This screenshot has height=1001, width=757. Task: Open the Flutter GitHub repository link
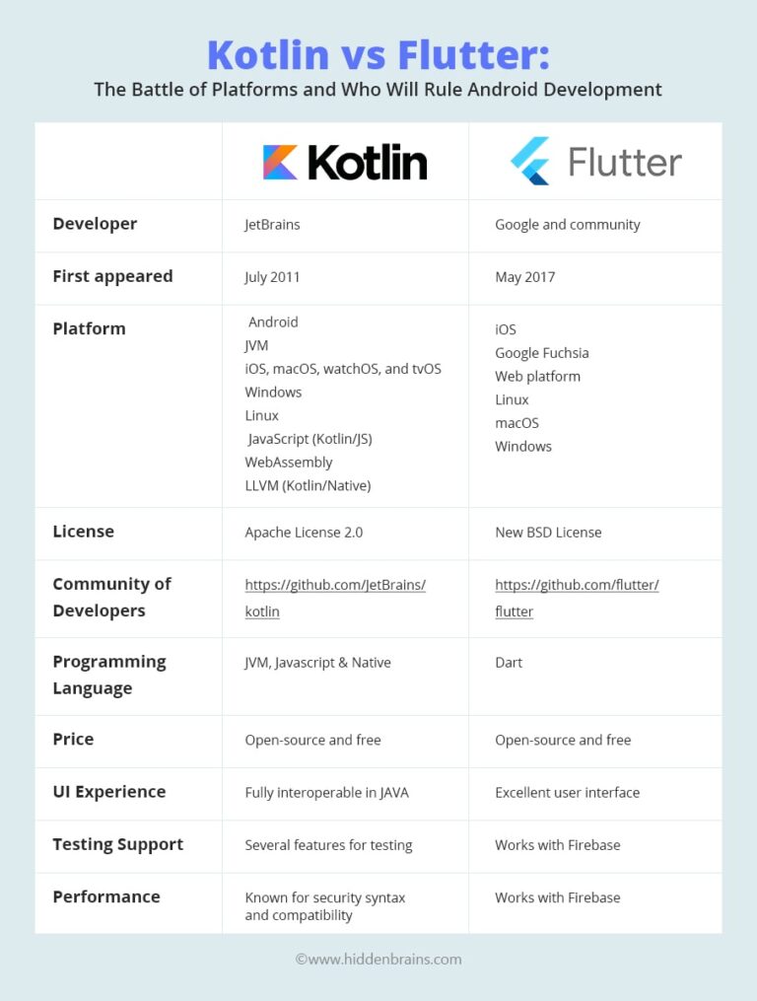577,586
